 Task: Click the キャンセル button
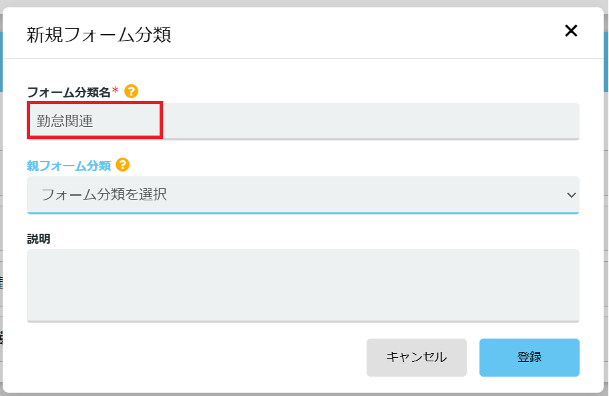[x=417, y=357]
